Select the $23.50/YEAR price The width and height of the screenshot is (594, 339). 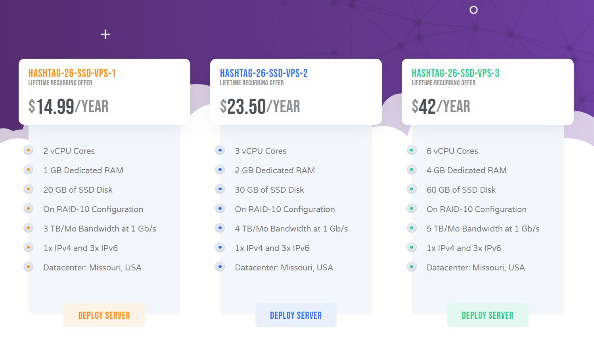260,106
